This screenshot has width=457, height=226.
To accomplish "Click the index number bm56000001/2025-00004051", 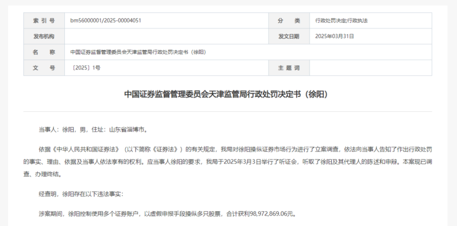I will (x=106, y=20).
